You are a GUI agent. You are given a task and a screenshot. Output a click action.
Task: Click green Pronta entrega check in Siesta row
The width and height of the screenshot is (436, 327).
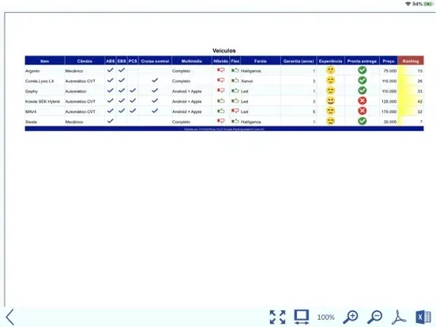click(362, 121)
